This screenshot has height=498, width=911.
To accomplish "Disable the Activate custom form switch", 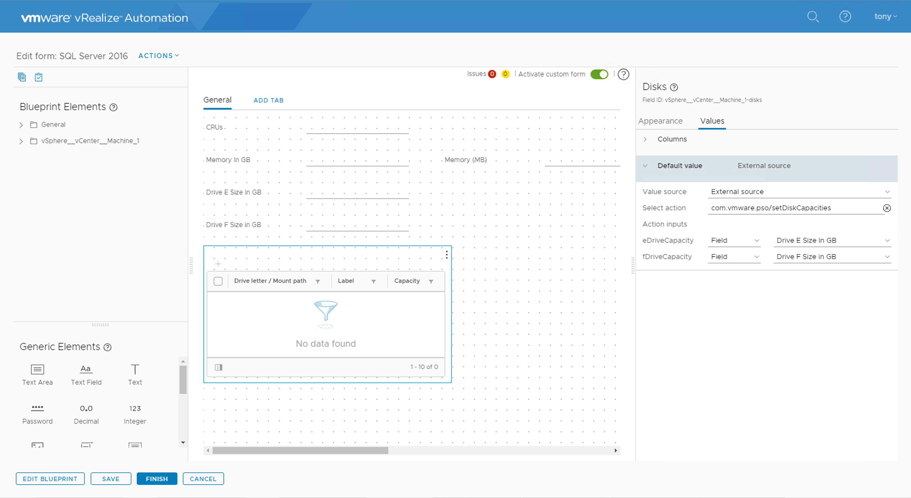I will click(x=599, y=74).
